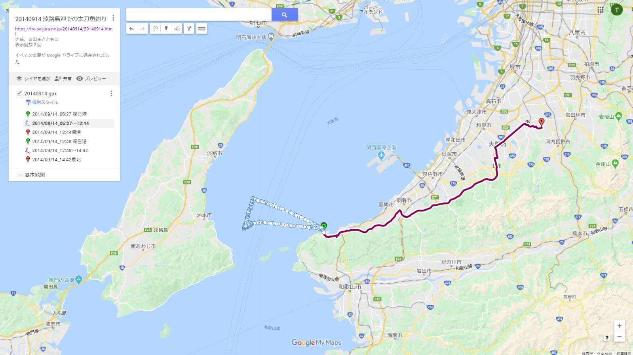
Task: Select the draw line tool
Action: 177,28
